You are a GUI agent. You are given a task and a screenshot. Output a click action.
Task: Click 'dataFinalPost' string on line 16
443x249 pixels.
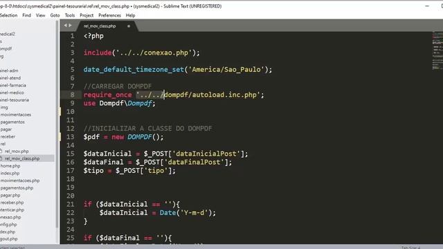coord(194,163)
